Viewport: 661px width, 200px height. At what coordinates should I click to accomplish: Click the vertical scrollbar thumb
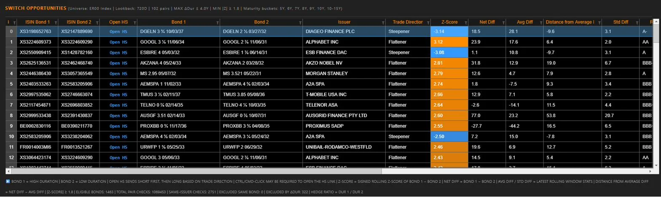pyautogui.click(x=656, y=33)
